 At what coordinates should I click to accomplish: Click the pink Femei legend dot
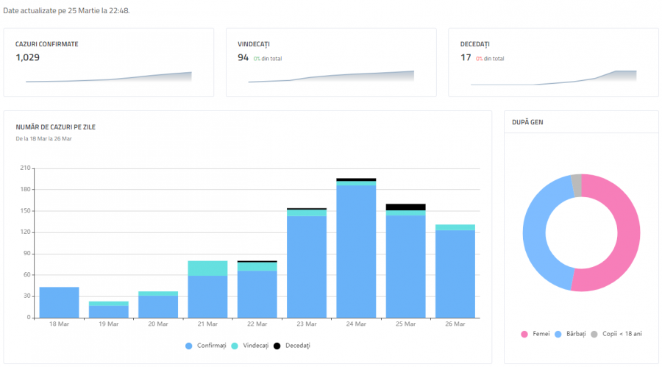(524, 334)
